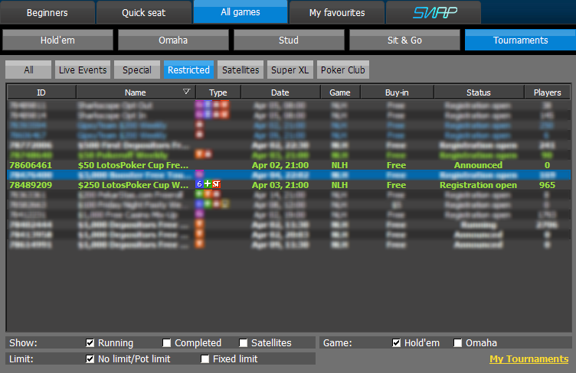Sort by the Players column header
This screenshot has height=373, width=576.
point(548,92)
